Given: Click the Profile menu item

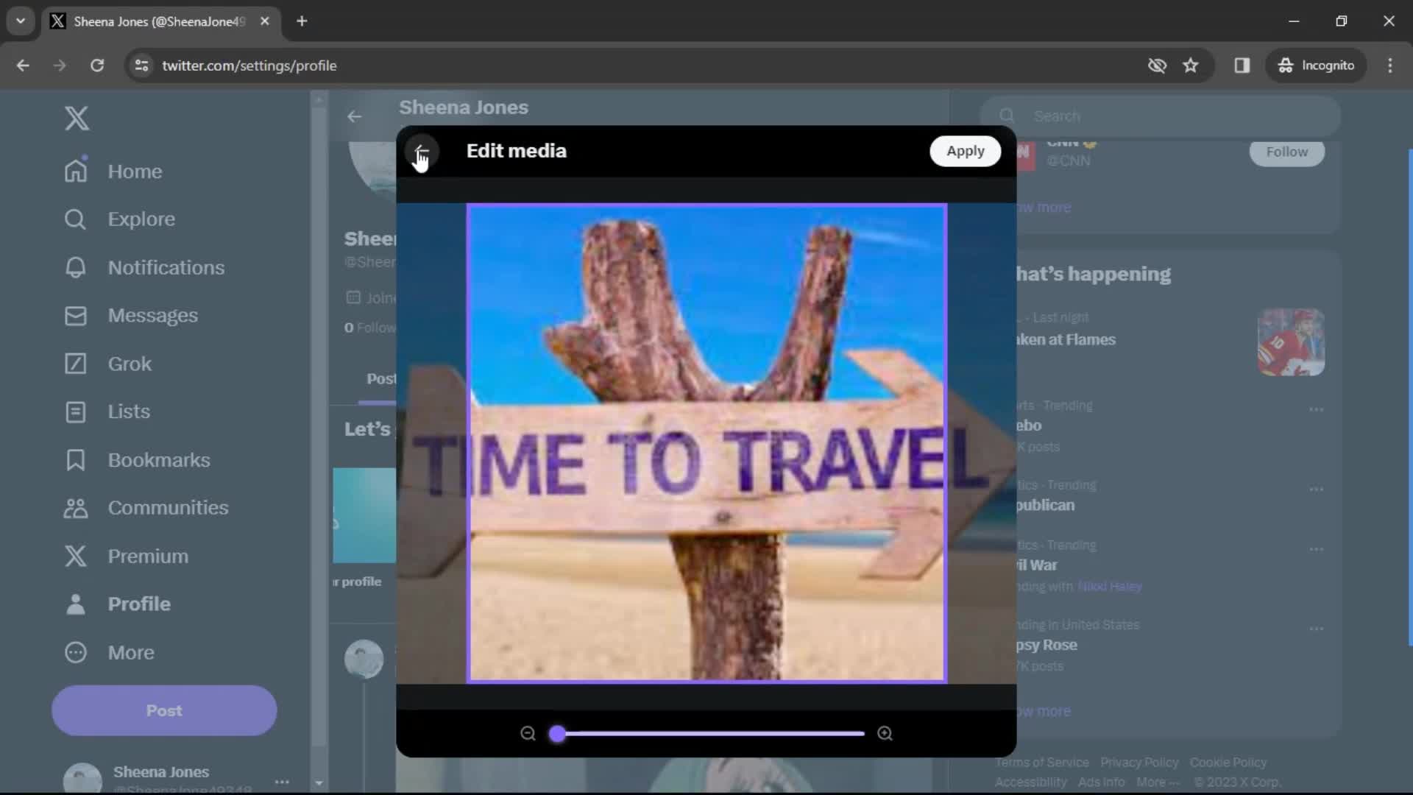Looking at the screenshot, I should tap(139, 604).
